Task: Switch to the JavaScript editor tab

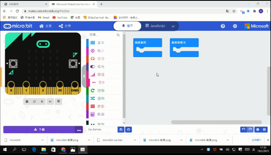Action: click(155, 26)
